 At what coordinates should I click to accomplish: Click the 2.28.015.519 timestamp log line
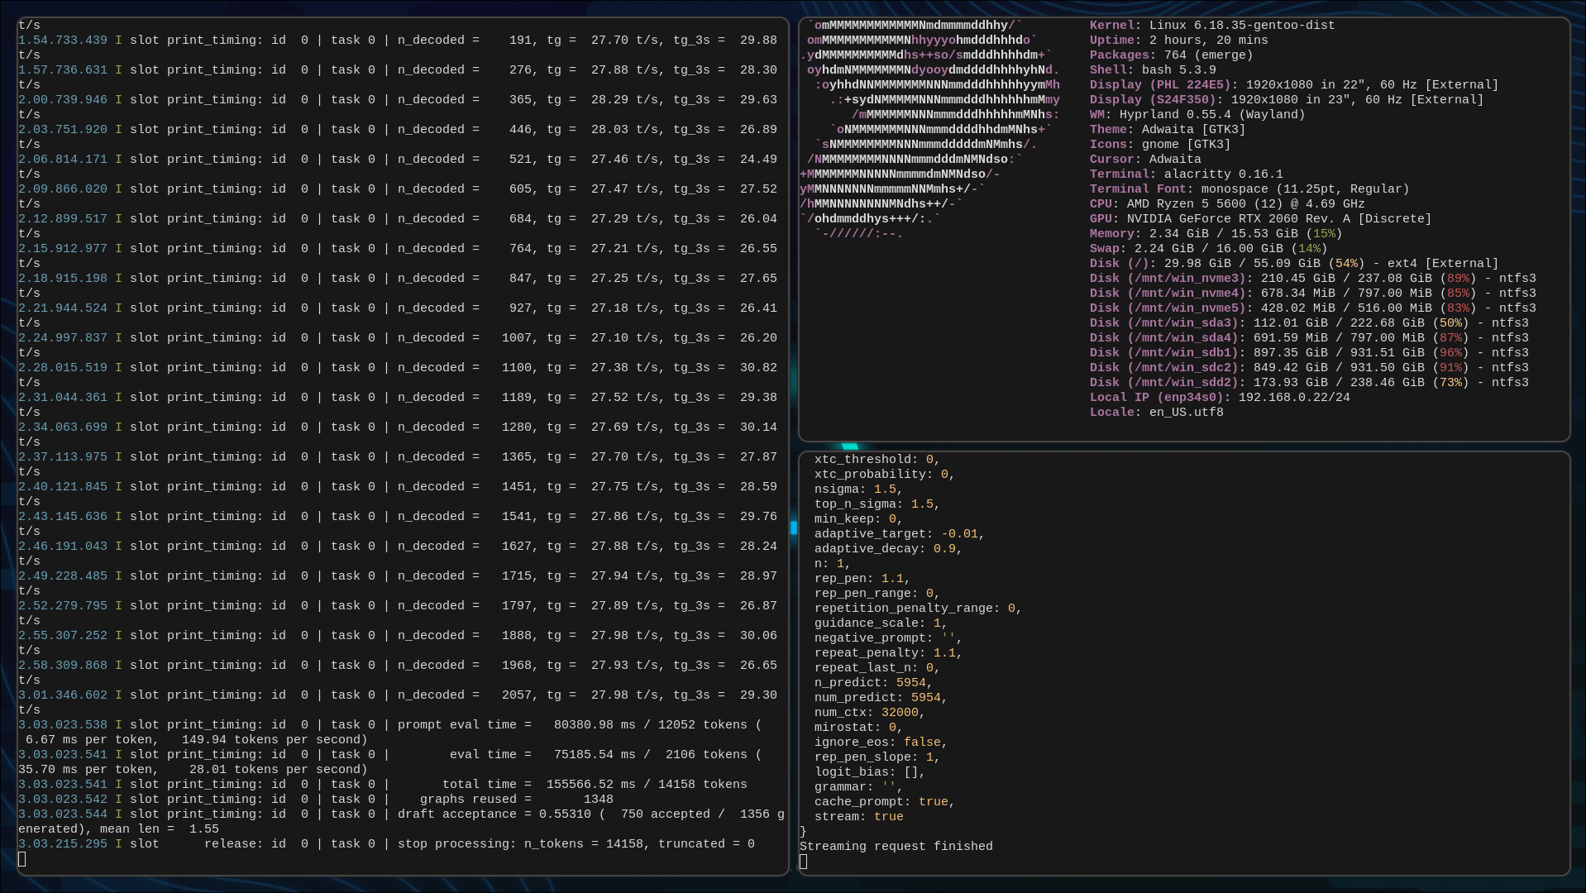pyautogui.click(x=398, y=375)
